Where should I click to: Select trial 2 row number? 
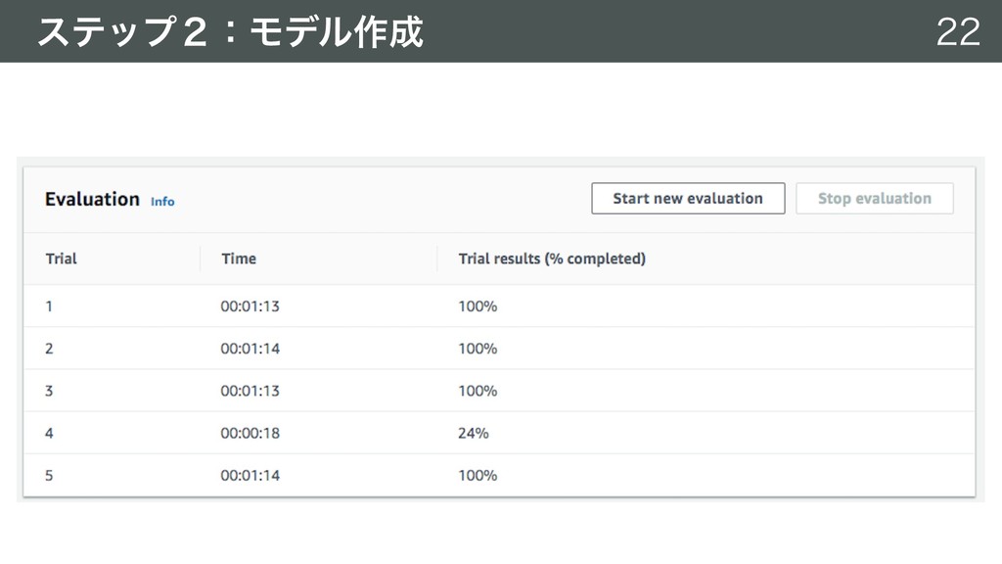click(49, 349)
